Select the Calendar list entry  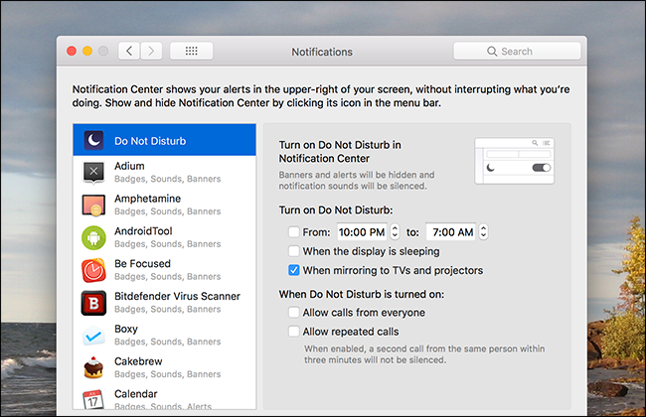164,397
